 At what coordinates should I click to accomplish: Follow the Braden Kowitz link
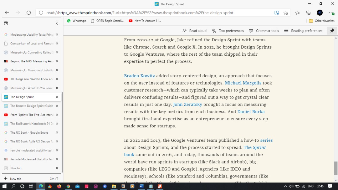[x=139, y=75]
